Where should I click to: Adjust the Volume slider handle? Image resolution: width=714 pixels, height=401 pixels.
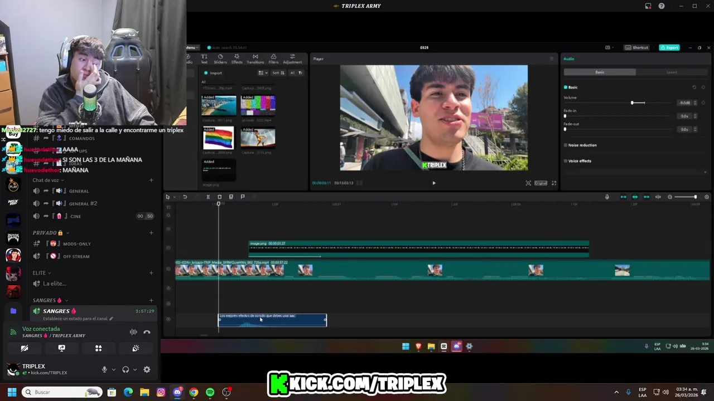(632, 102)
